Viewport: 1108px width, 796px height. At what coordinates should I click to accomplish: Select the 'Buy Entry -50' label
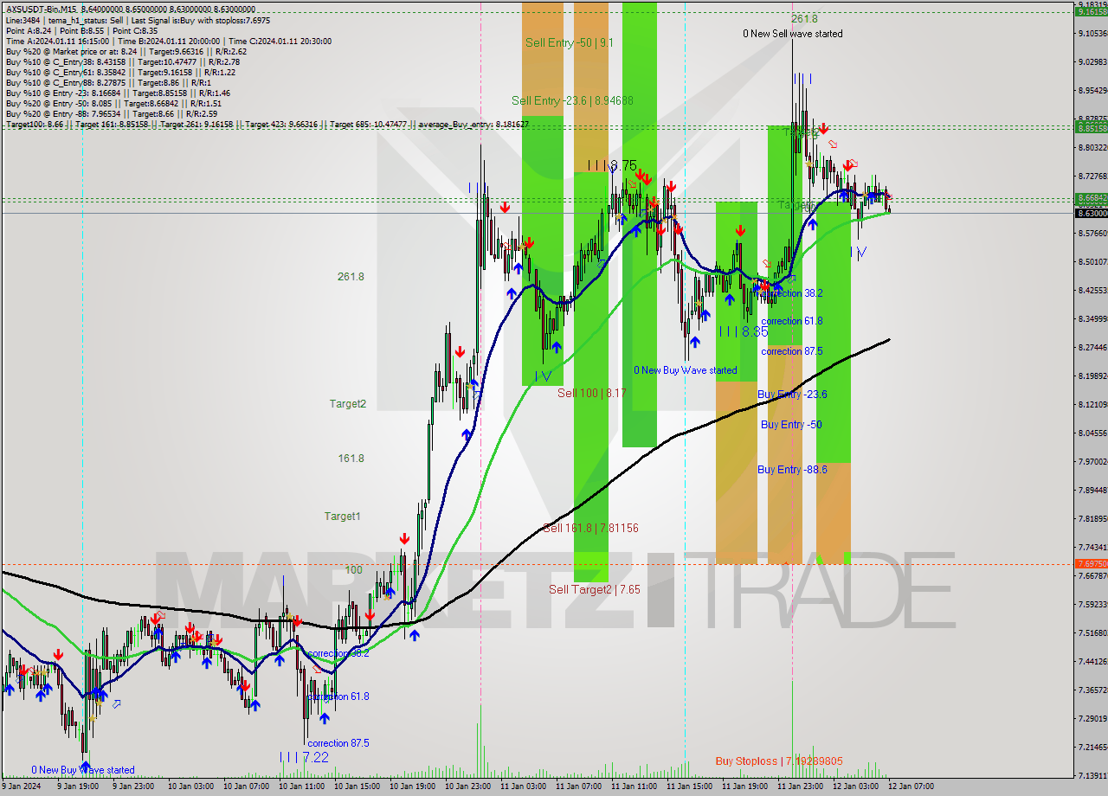pos(791,425)
